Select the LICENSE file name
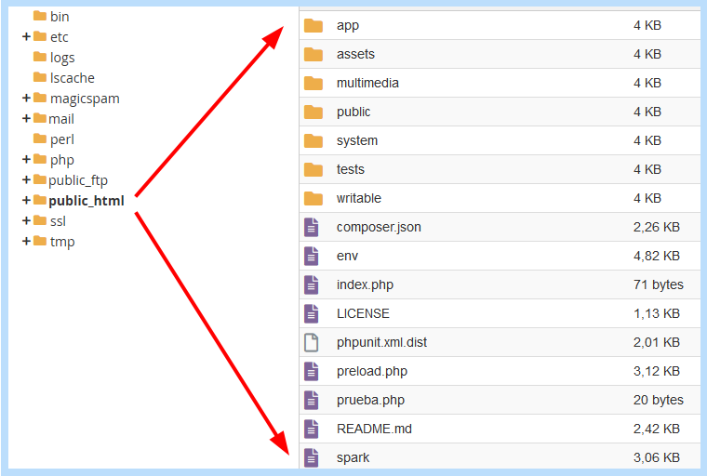 (x=363, y=313)
